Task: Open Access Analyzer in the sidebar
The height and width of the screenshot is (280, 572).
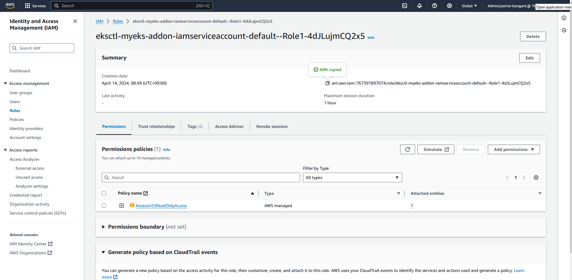Action: 25,159
